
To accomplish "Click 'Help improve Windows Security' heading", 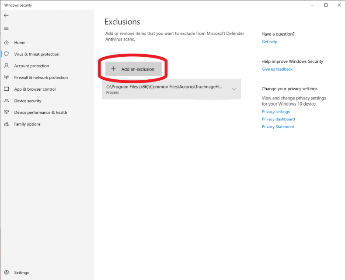I will [292, 61].
